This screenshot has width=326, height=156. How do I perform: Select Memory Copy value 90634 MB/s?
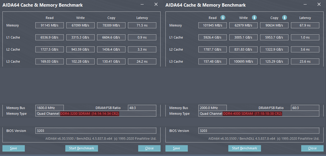click(274, 26)
